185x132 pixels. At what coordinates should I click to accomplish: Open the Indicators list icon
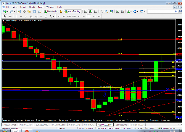pos(128,12)
